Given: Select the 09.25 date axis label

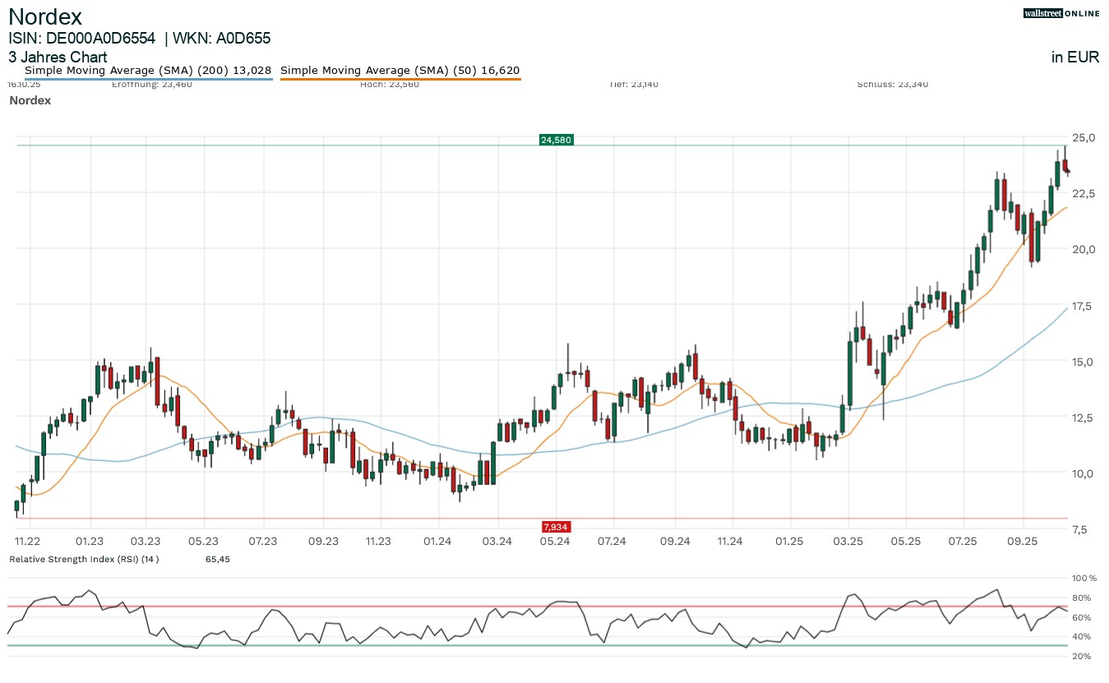Looking at the screenshot, I should click(1023, 542).
